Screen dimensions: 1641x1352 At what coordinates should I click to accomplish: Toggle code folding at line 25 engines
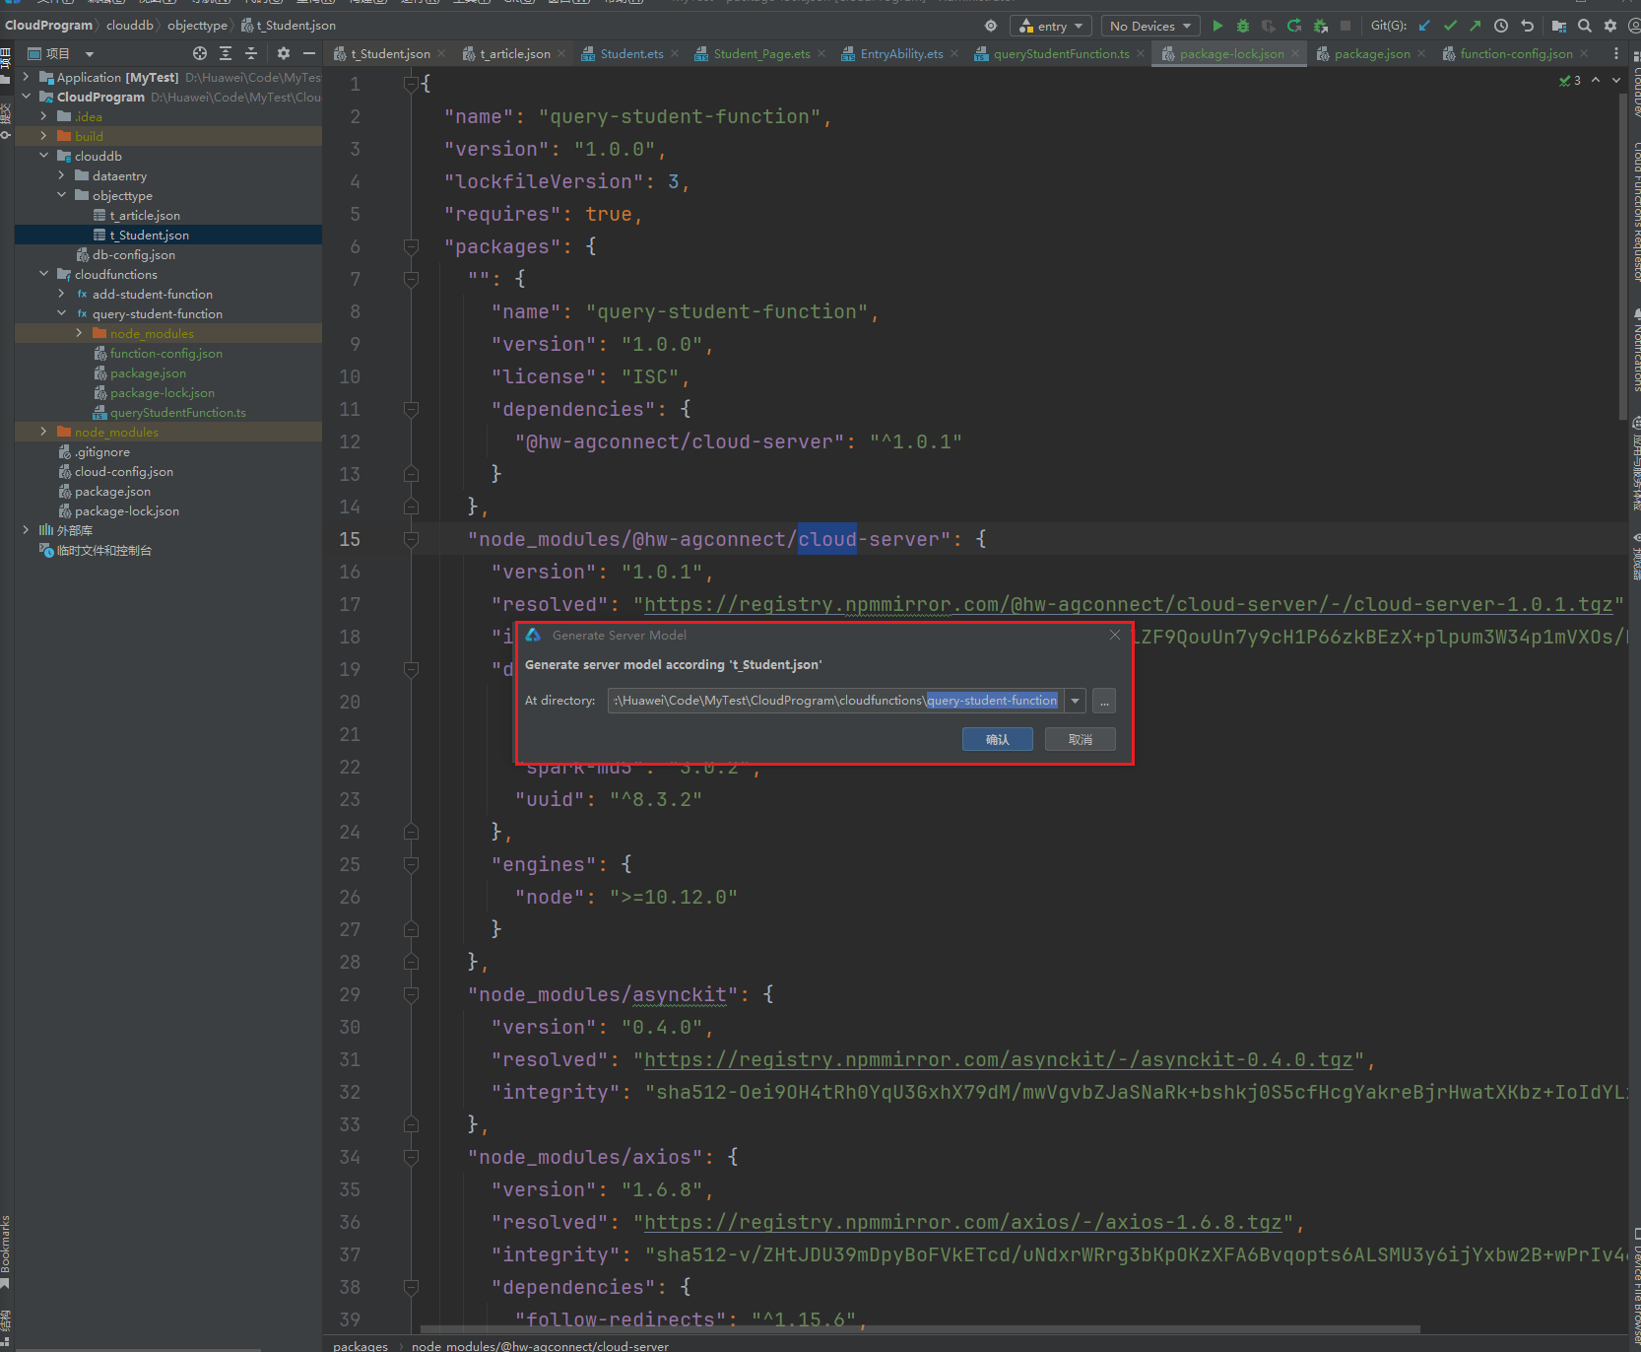pyautogui.click(x=411, y=864)
